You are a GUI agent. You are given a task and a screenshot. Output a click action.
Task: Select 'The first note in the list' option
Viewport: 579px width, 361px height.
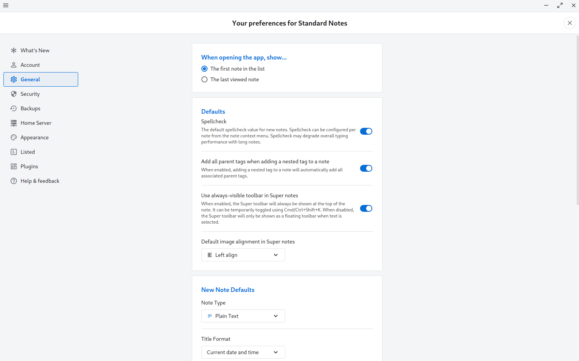pos(204,69)
